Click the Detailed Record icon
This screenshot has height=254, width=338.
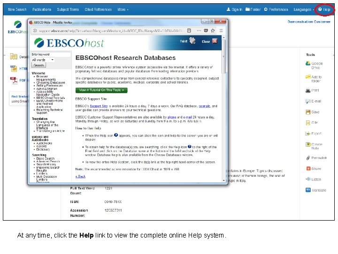coord(14,57)
